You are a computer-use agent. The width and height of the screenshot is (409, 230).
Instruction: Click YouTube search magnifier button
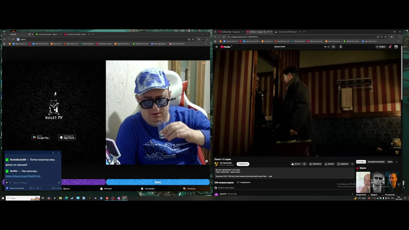coord(333,47)
